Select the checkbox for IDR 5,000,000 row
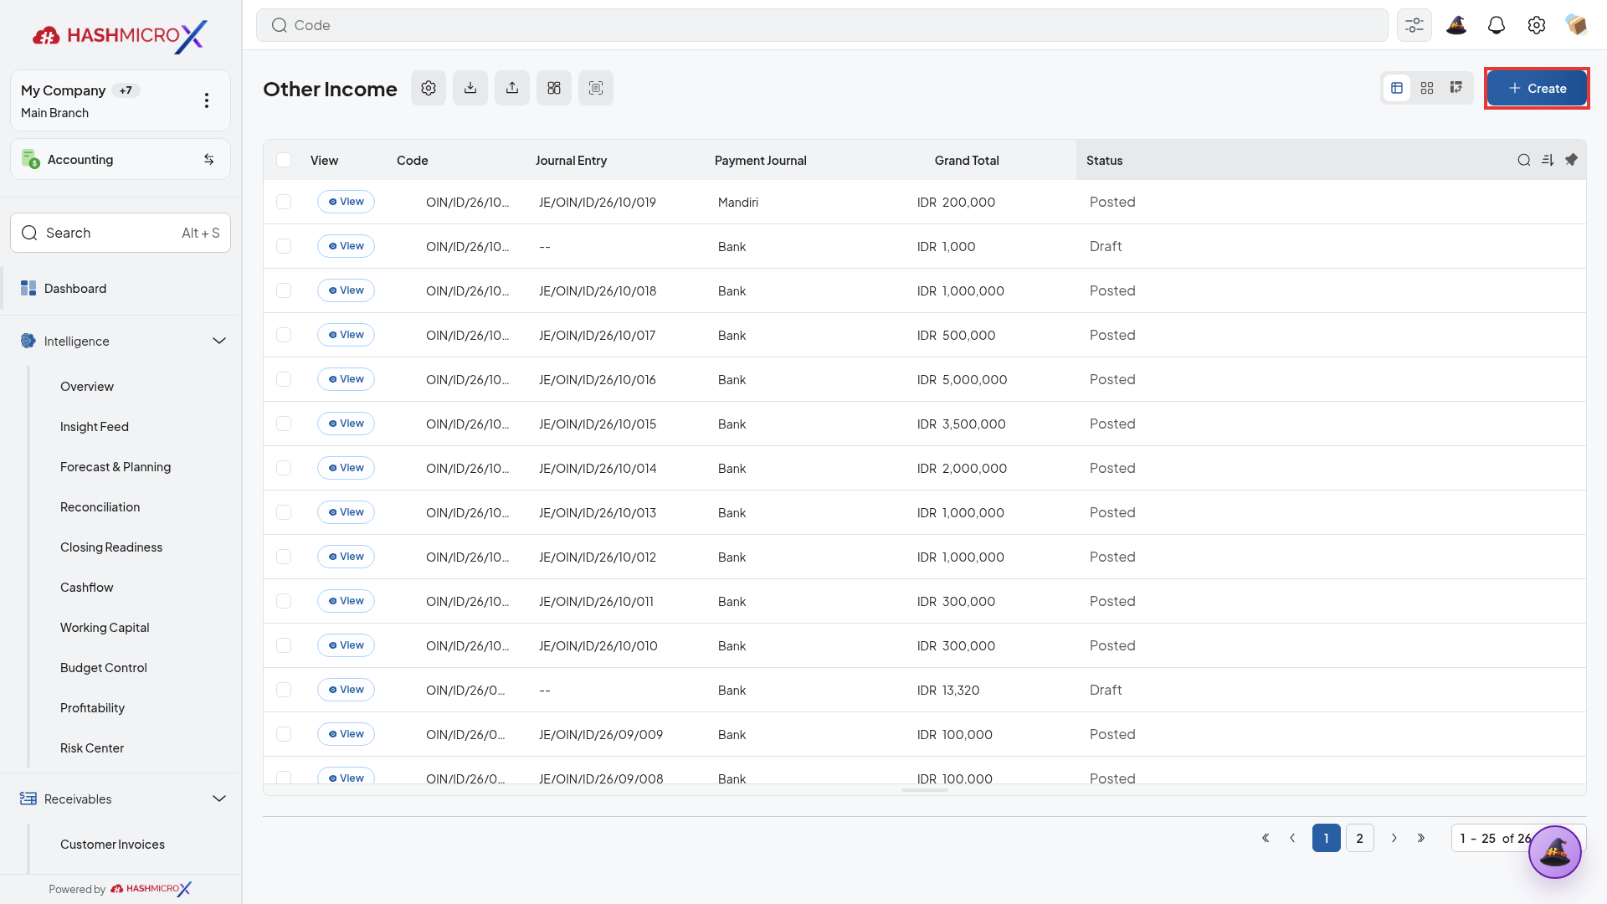This screenshot has height=904, width=1607. point(284,379)
